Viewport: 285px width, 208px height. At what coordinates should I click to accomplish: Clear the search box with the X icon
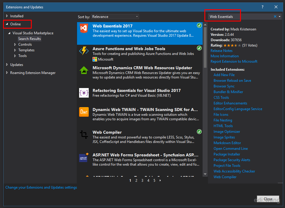pyautogui.click(x=275, y=16)
